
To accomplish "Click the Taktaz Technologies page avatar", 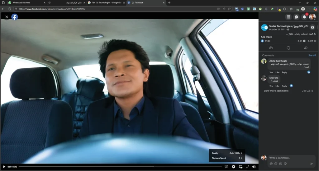I will point(264,27).
